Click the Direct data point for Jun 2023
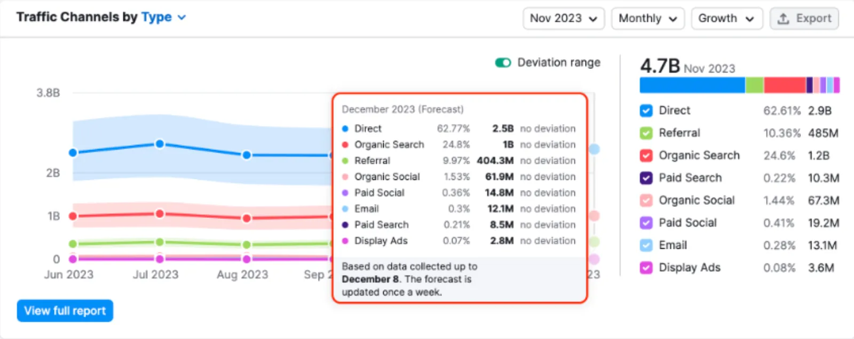Image resolution: width=854 pixels, height=339 pixels. coord(73,153)
